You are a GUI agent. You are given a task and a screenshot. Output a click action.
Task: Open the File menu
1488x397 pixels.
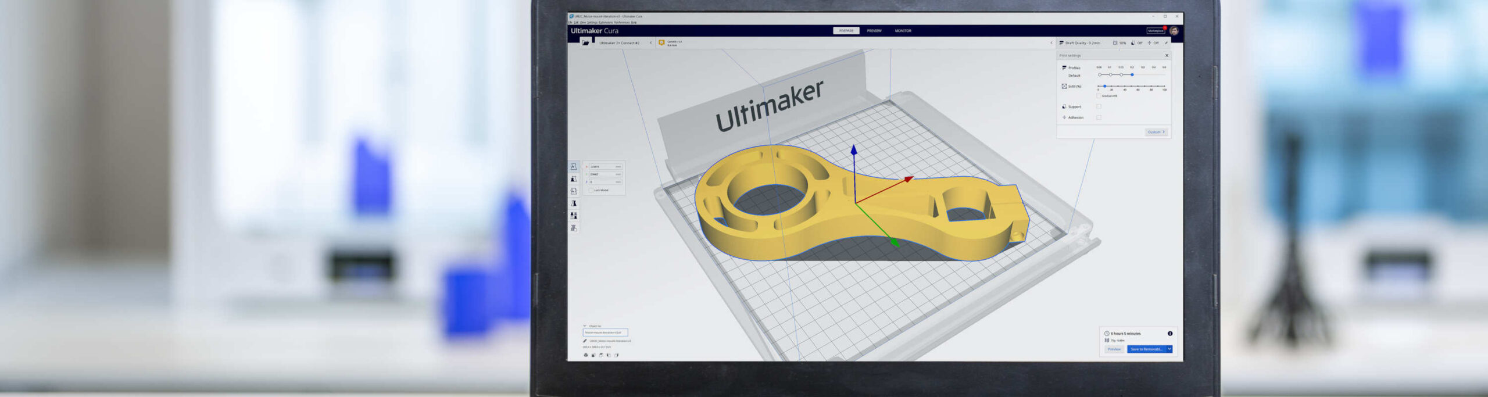[x=570, y=23]
